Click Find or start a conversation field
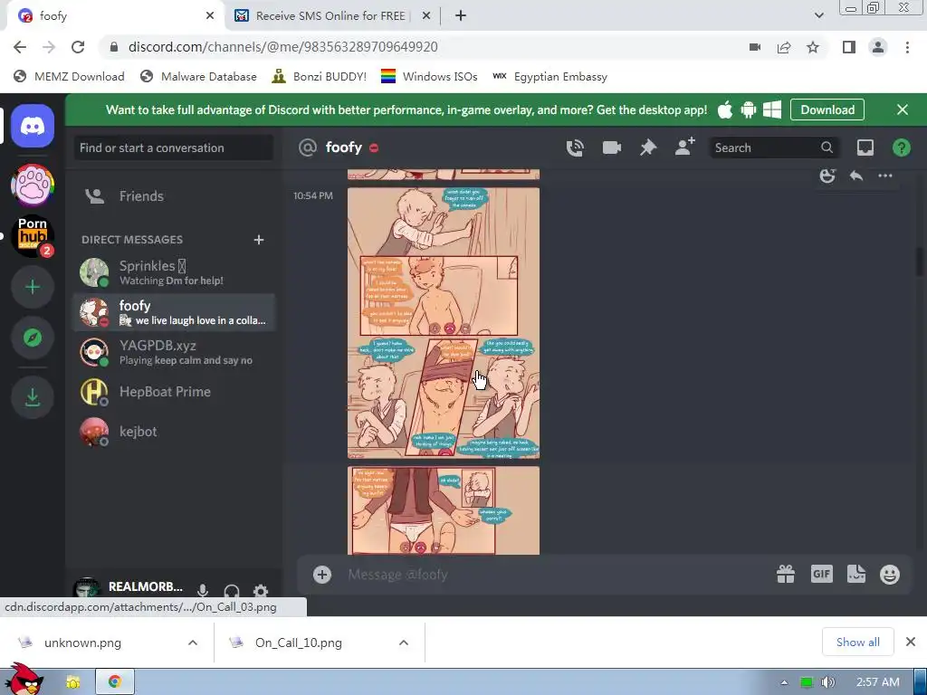927x695 pixels. click(174, 148)
